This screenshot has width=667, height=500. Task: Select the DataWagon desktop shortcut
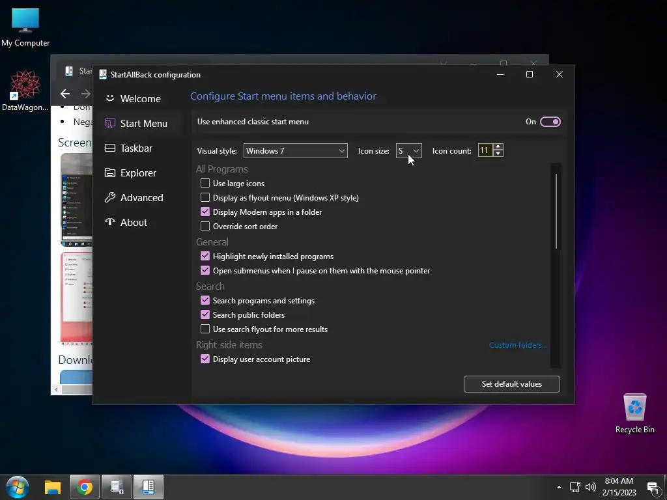click(x=25, y=90)
